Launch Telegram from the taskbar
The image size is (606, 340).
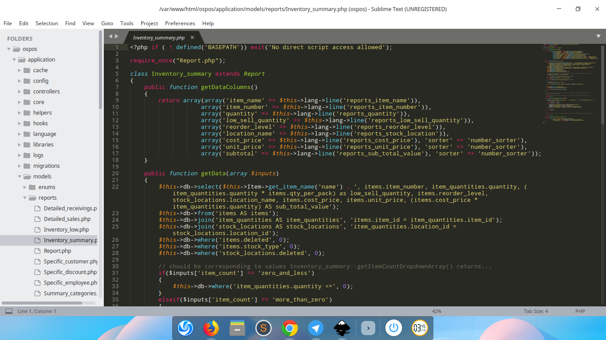[x=315, y=328]
